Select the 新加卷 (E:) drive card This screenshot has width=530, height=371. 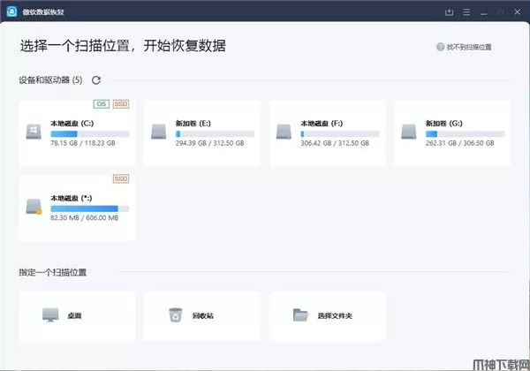click(202, 133)
